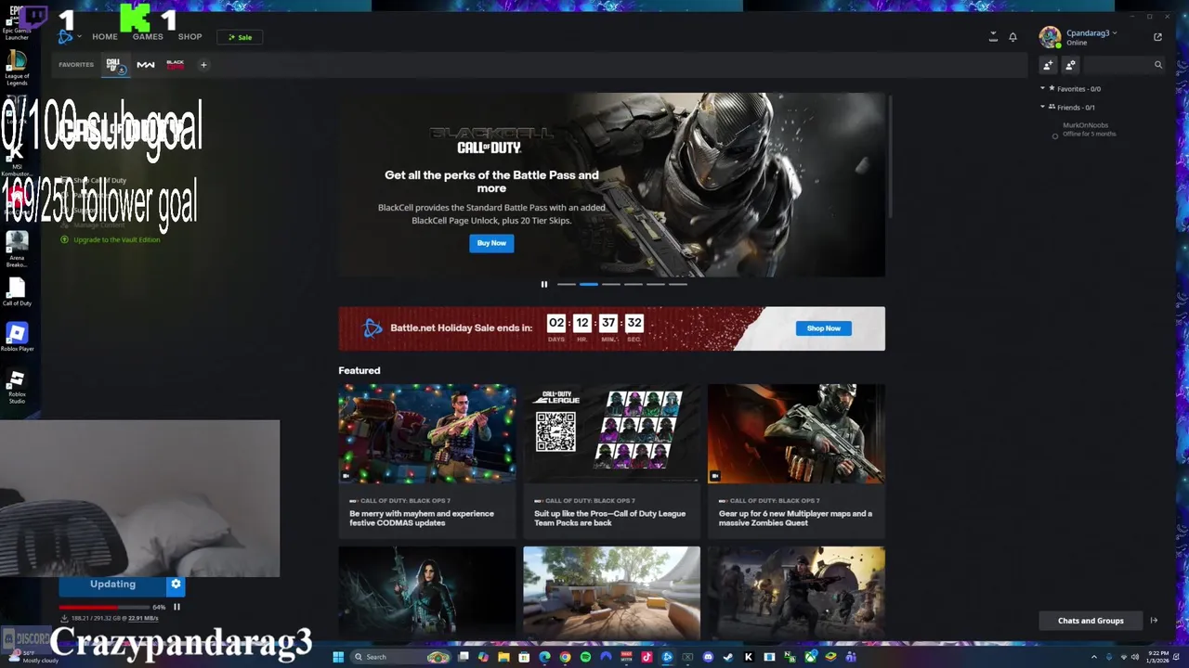Open Spotify from the taskbar

point(585,657)
